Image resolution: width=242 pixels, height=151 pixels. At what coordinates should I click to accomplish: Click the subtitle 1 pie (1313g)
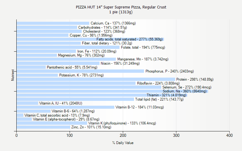click(121, 12)
